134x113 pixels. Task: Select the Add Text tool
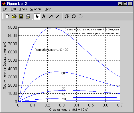tap(44, 16)
